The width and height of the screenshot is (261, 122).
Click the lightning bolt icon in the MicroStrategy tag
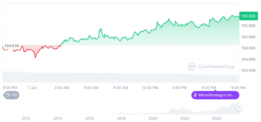(195, 95)
